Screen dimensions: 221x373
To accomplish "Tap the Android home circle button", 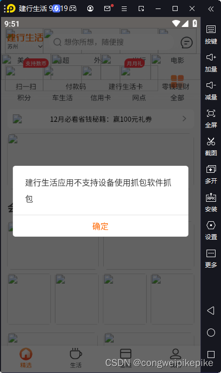I will pos(211,333).
